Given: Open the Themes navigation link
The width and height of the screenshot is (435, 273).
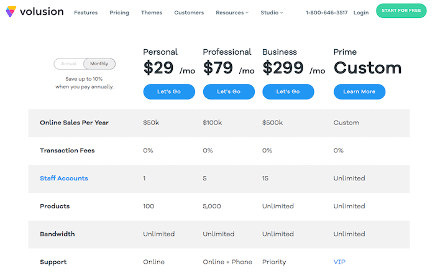Looking at the screenshot, I should [152, 12].
